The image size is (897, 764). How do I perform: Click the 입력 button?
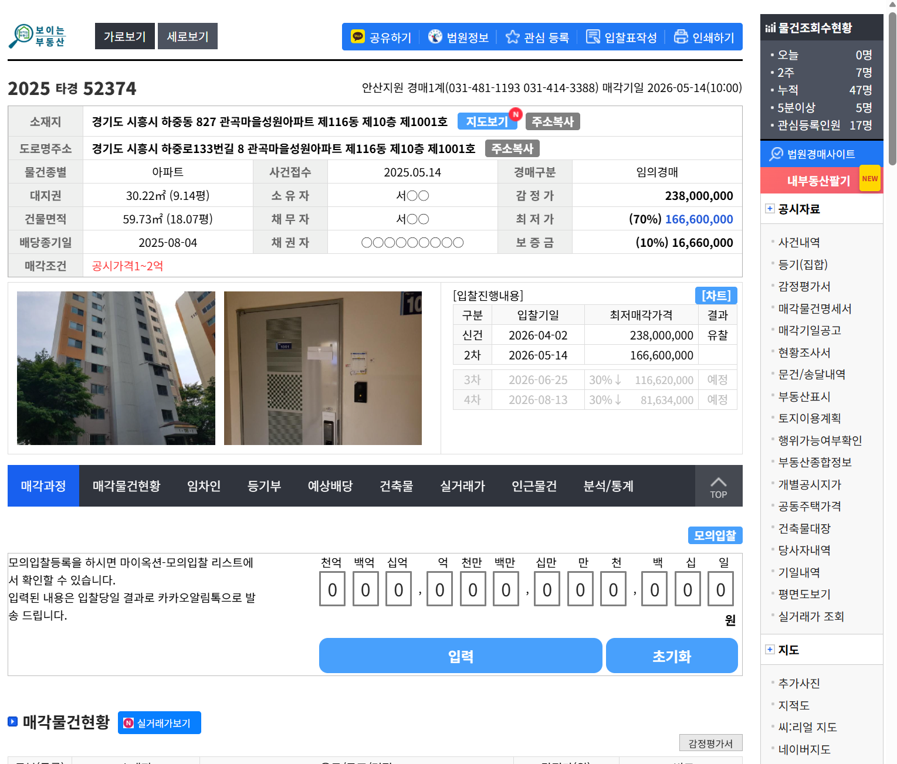461,656
